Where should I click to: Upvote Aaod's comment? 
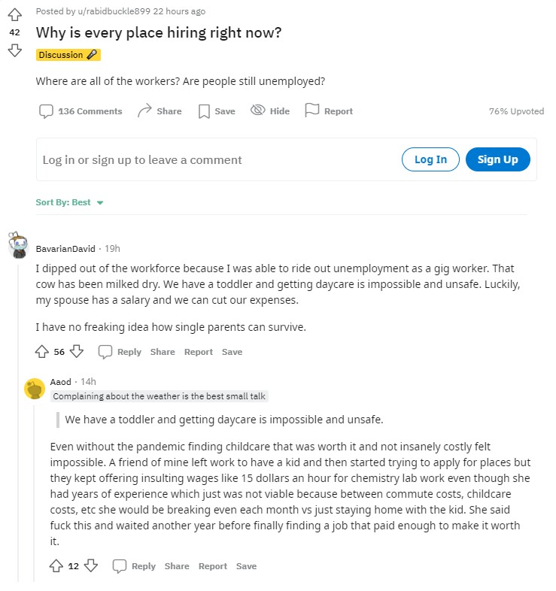pos(56,566)
